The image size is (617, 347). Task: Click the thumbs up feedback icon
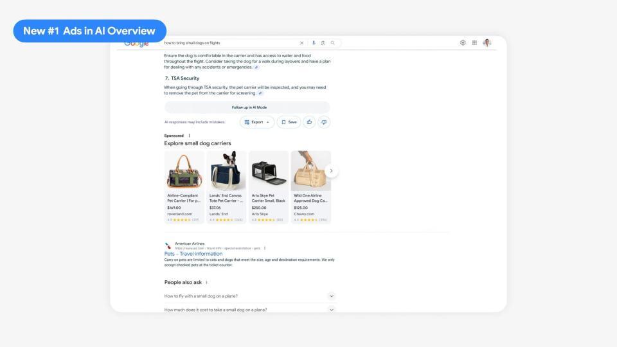pos(309,122)
